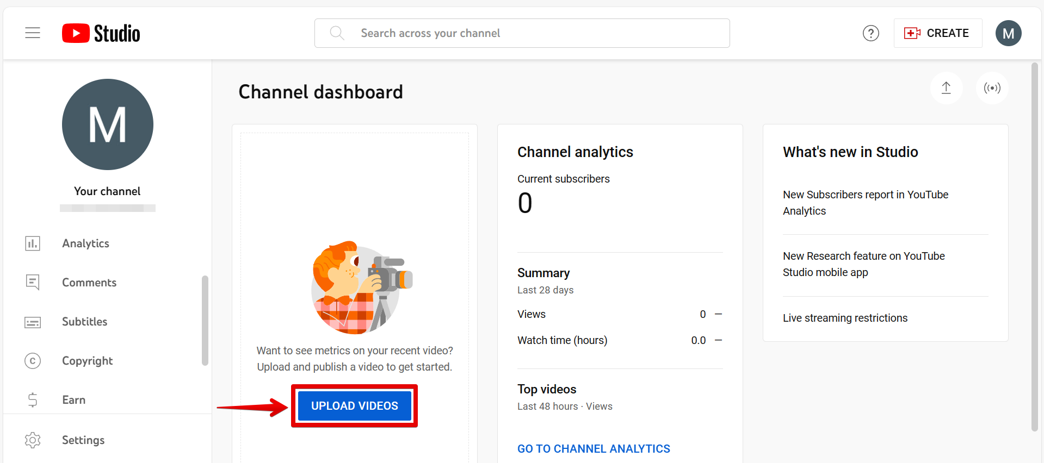Open the help question mark icon
Image resolution: width=1044 pixels, height=463 pixels.
(870, 33)
